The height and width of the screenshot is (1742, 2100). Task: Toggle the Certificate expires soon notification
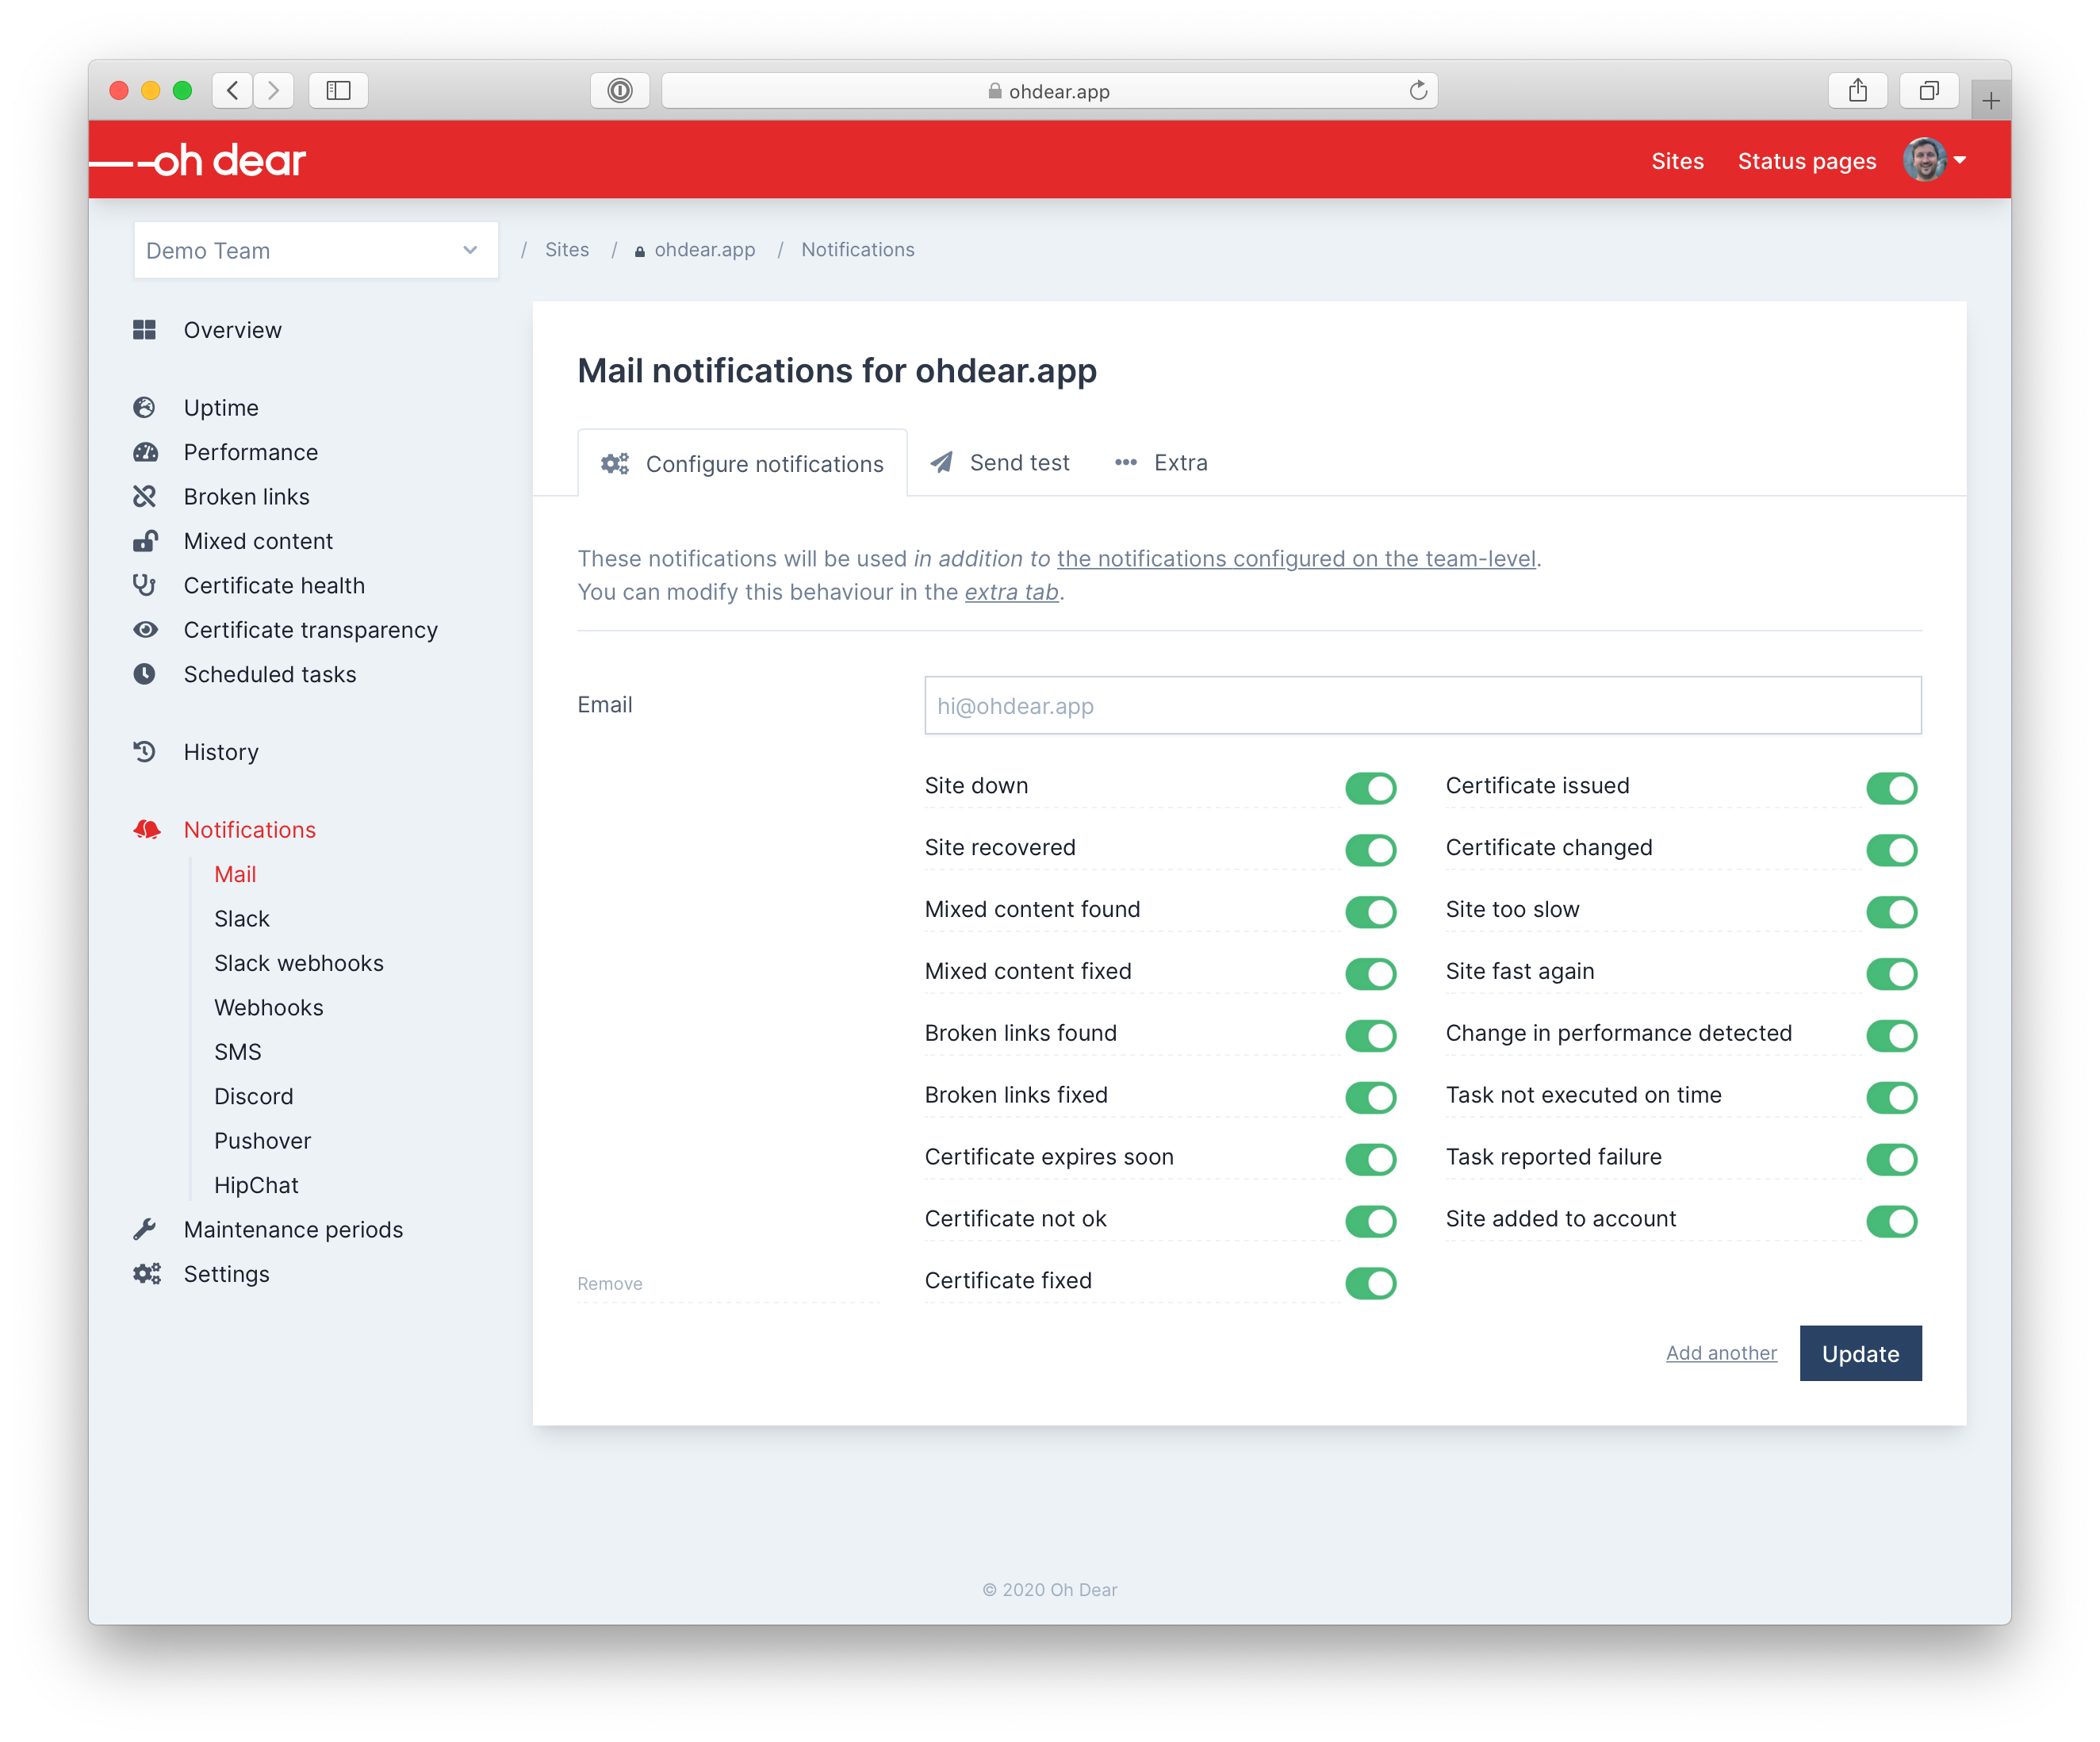(x=1373, y=1156)
